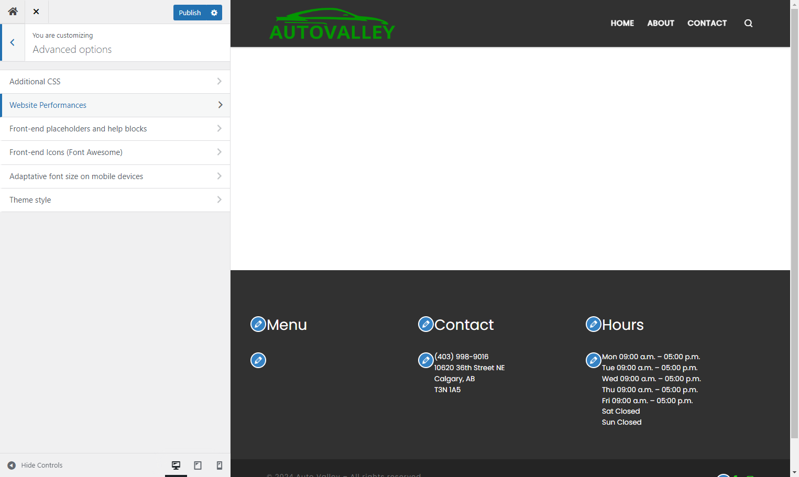Screen dimensions: 799x477
Task: Navigate to CONTACT in site menu
Action: point(707,23)
